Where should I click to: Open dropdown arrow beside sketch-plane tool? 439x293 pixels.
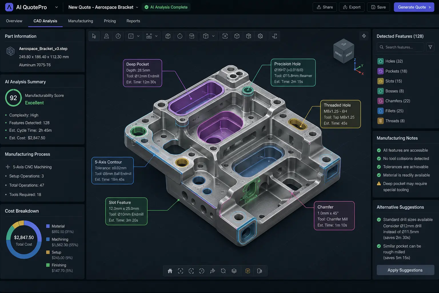[138, 36]
